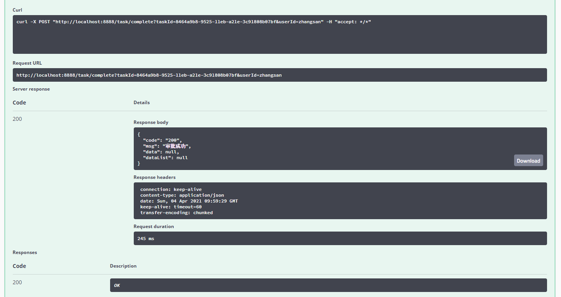Image resolution: width=561 pixels, height=297 pixels.
Task: Click the "Server response" heading
Action: click(x=31, y=89)
